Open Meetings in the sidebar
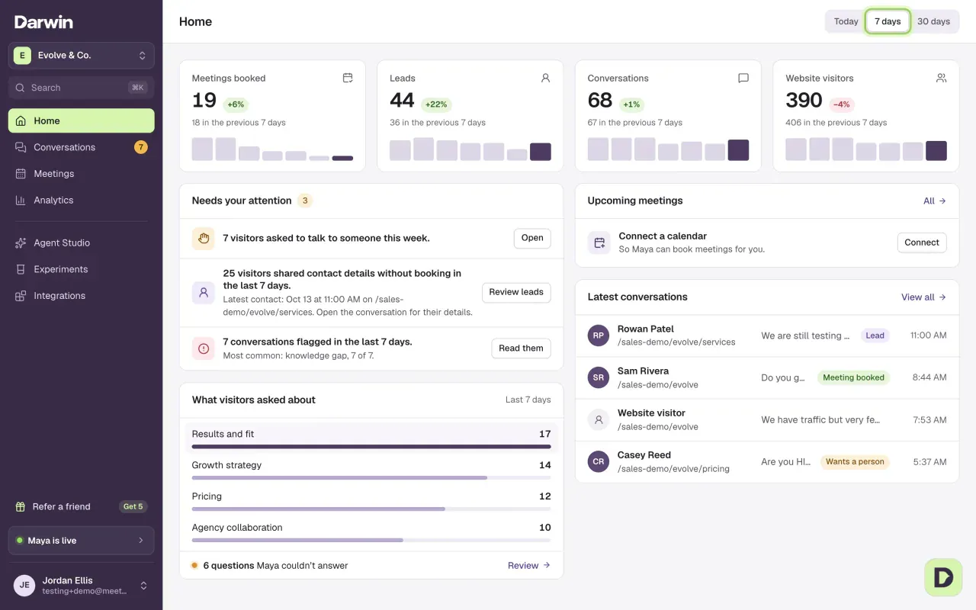The height and width of the screenshot is (610, 976). click(82, 174)
